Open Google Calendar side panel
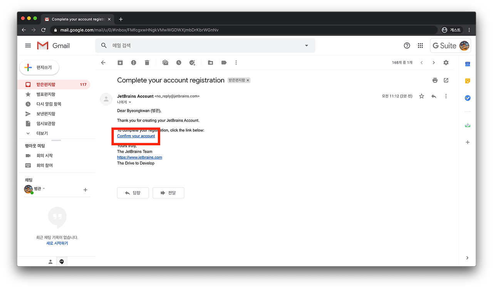Image resolution: width=493 pixels, height=289 pixels. click(468, 64)
